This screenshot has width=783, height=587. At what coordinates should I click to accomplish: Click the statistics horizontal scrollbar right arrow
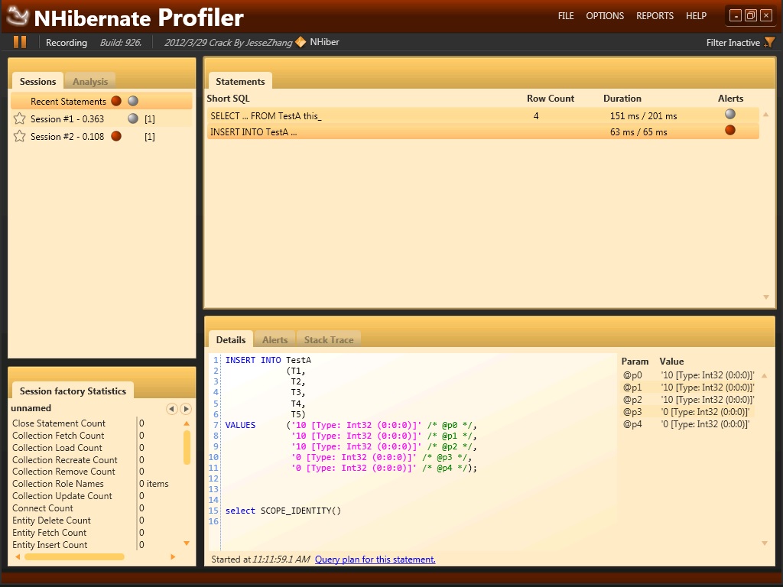(x=173, y=557)
